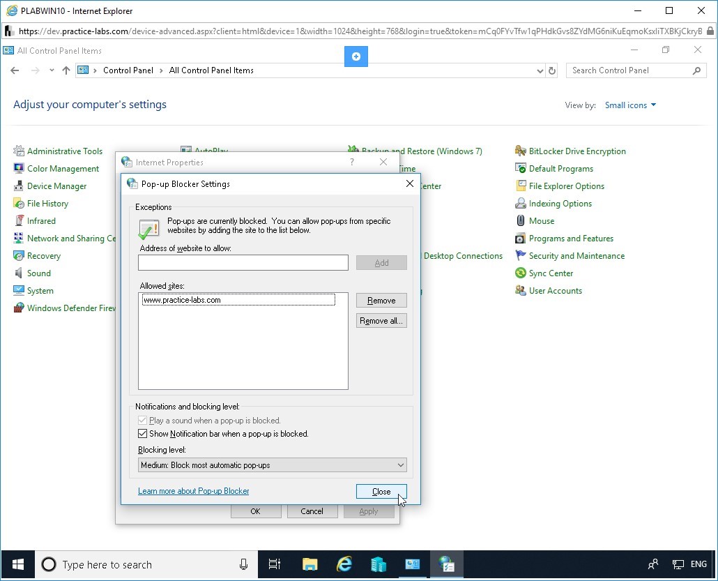718x581 pixels.
Task: Open File History icon
Action: (19, 203)
